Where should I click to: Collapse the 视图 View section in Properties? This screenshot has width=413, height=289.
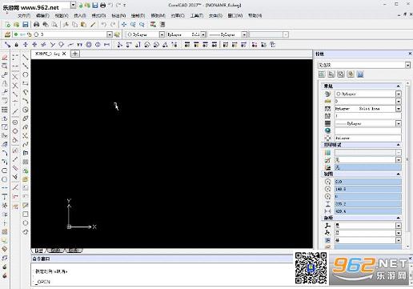pos(398,174)
